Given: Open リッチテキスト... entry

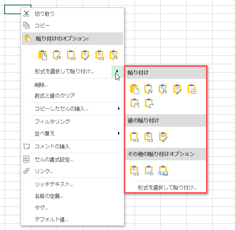Looking at the screenshot, I should tap(54, 184).
